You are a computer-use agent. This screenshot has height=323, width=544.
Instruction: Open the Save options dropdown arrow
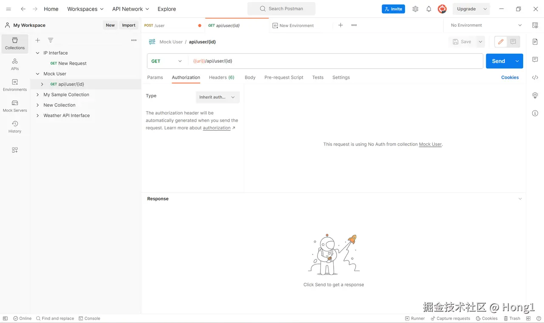click(480, 42)
